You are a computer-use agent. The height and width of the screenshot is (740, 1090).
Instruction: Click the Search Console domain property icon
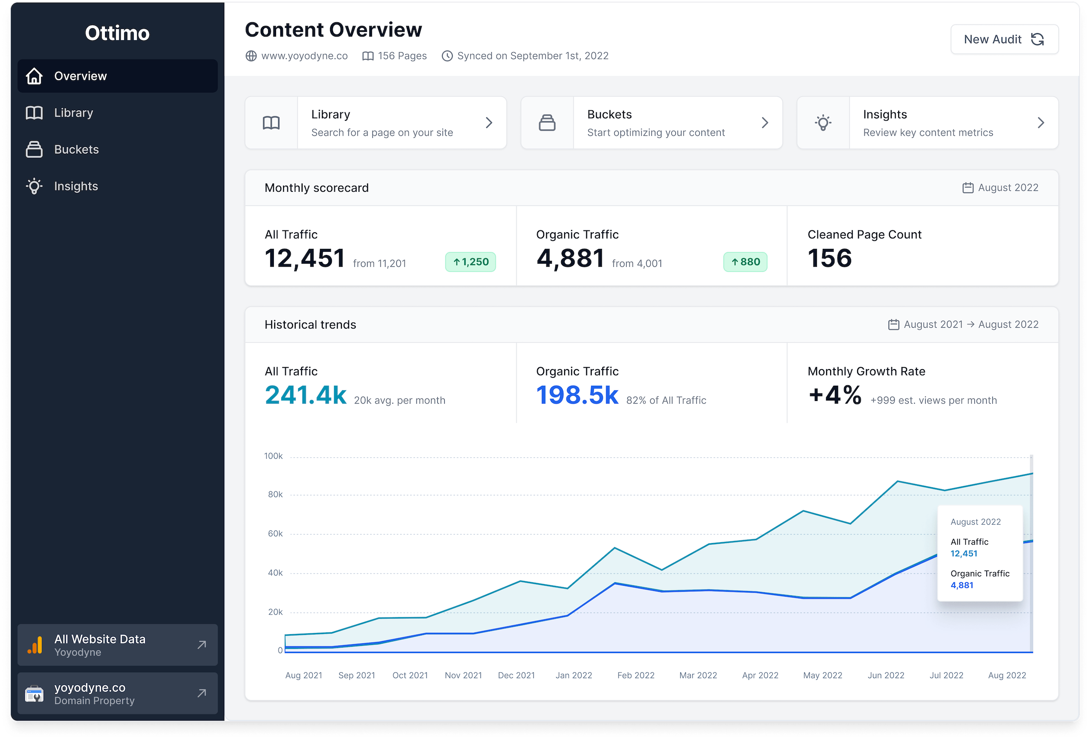coord(34,693)
